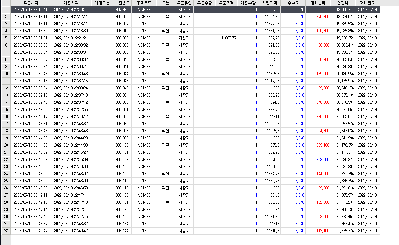The width and height of the screenshot is (399, 245).
Task: Select the execution price 11922,75
Action: pyautogui.click(x=272, y=109)
